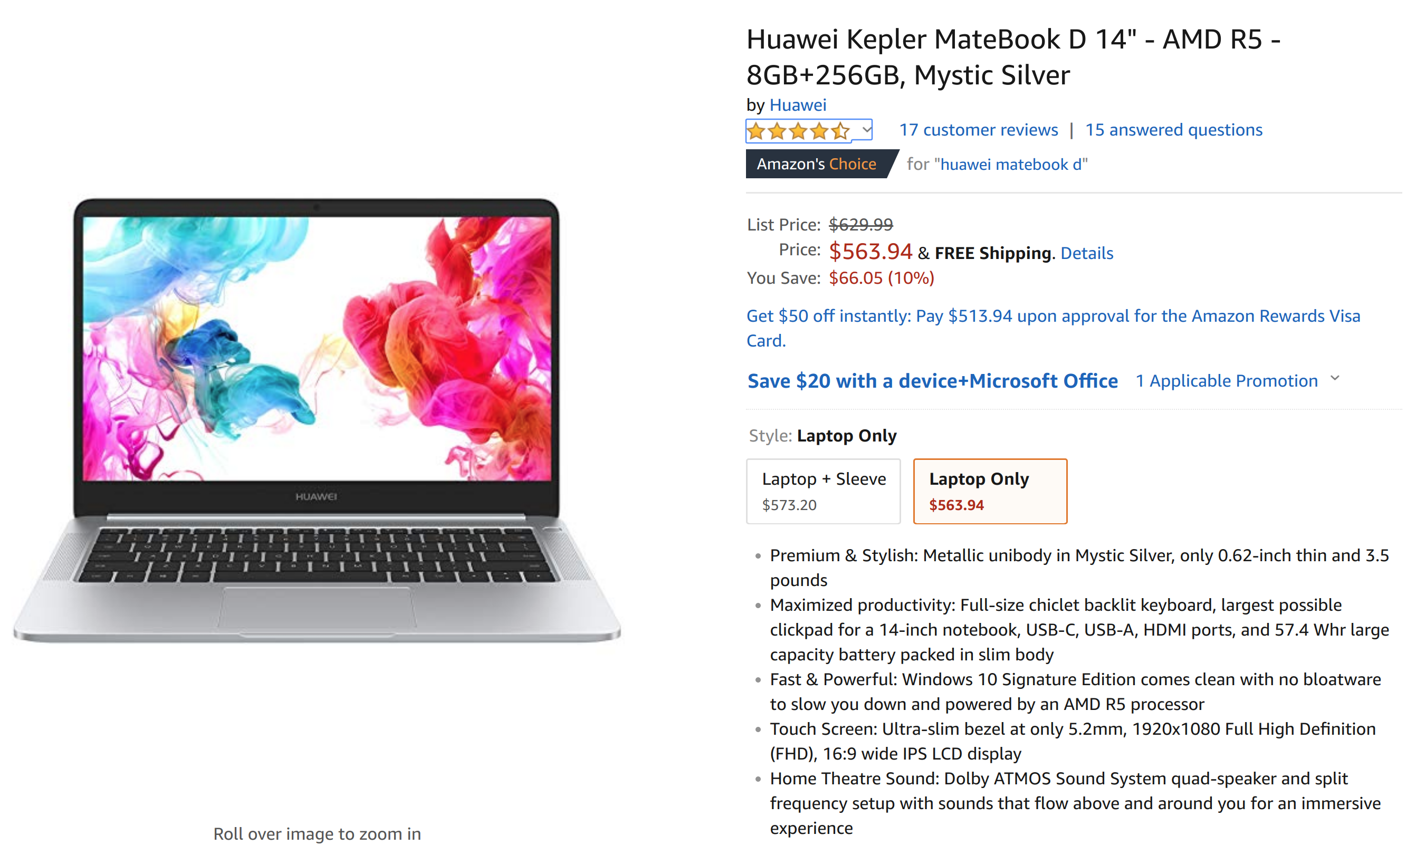The image size is (1406, 845).
Task: Expand the star rating dropdown arrow
Action: (x=866, y=130)
